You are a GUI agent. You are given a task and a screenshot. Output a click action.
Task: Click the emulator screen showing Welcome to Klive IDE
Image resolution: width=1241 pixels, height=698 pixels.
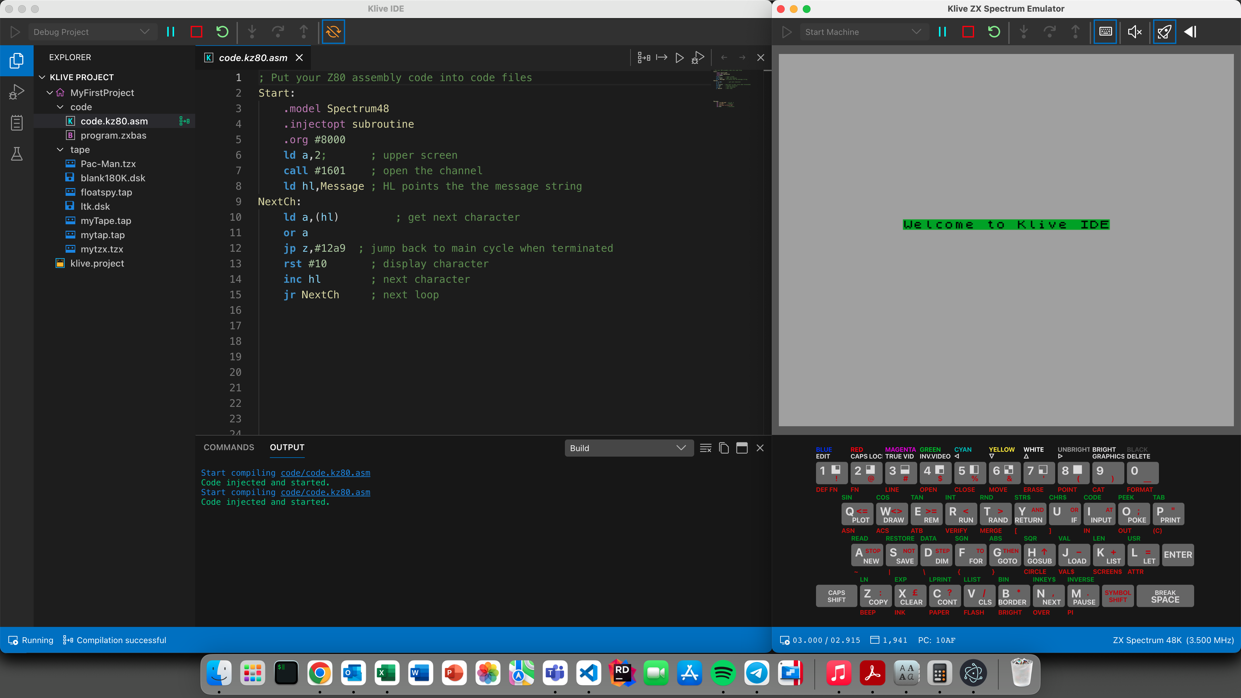tap(1006, 240)
